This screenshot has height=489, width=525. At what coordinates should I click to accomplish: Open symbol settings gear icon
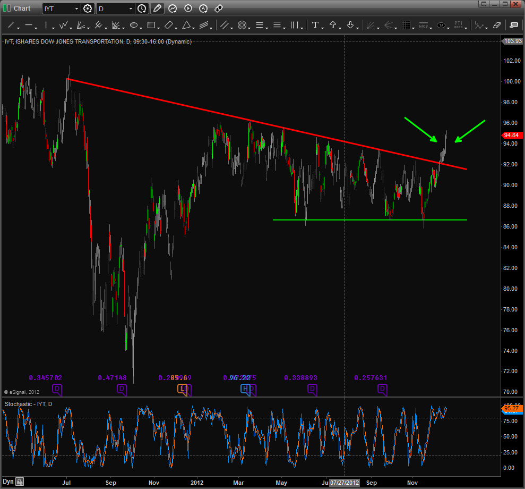point(88,9)
